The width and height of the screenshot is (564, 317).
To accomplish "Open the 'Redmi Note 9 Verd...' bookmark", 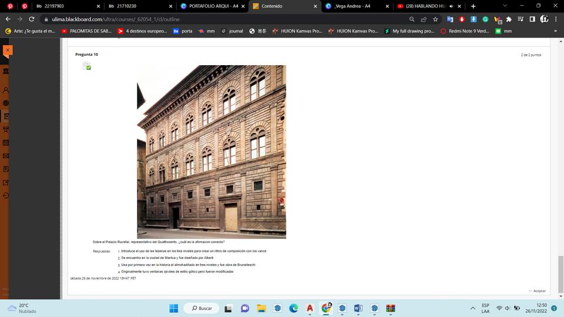I will tap(465, 31).
